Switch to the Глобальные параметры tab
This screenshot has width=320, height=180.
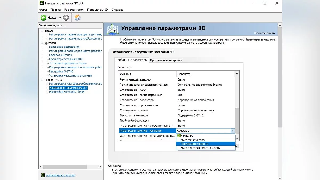point(132,60)
